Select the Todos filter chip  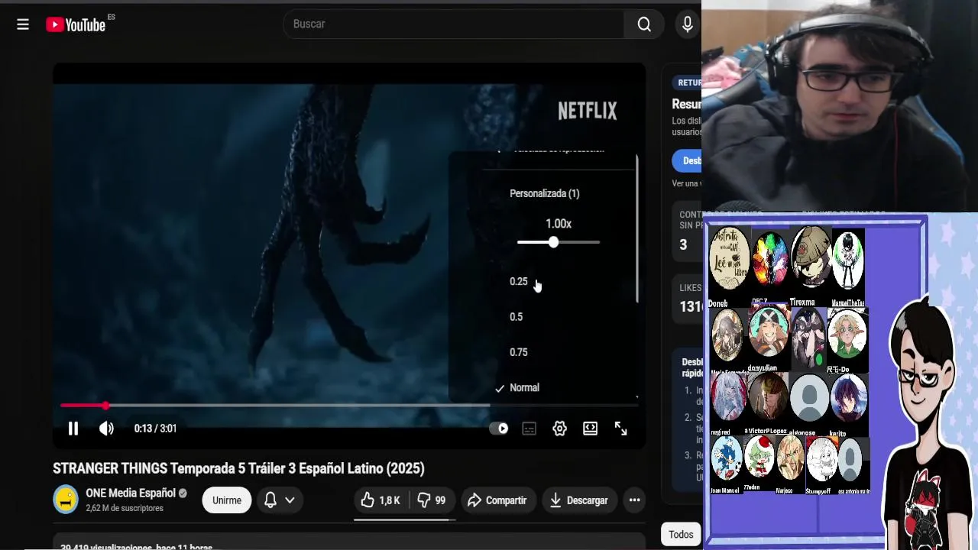tap(681, 535)
